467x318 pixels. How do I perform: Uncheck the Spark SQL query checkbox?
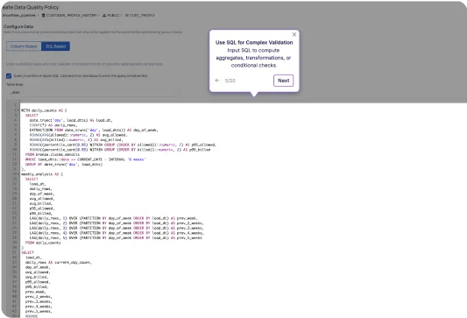click(9, 76)
